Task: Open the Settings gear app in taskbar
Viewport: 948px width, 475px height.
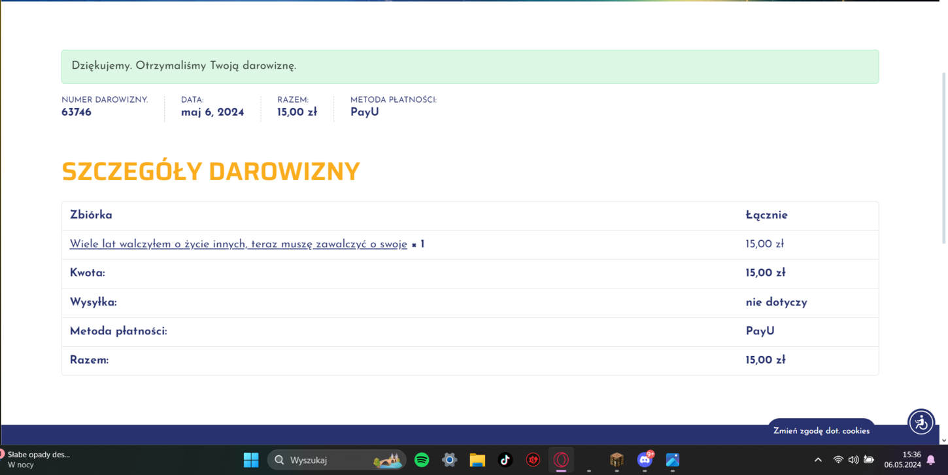Action: click(x=449, y=460)
